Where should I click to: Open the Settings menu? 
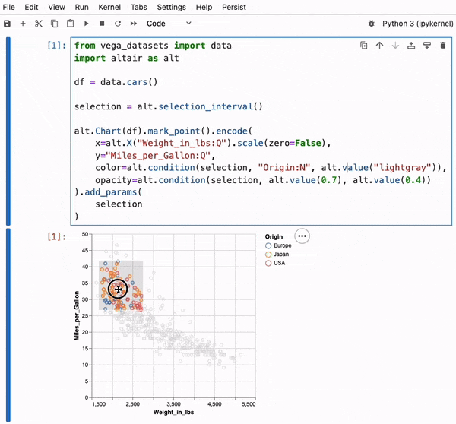[x=171, y=7]
